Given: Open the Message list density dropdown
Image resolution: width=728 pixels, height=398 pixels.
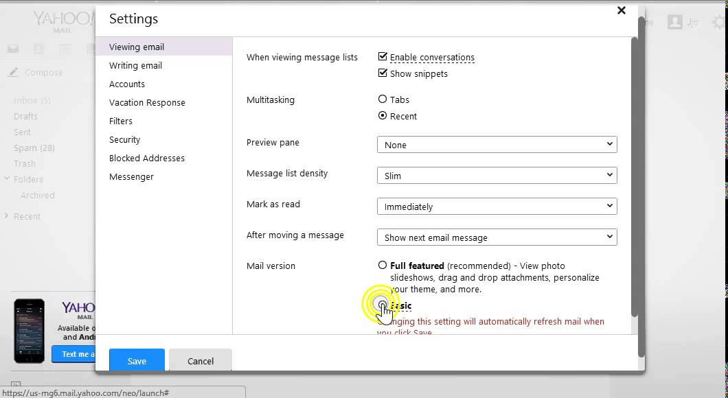Looking at the screenshot, I should [497, 176].
